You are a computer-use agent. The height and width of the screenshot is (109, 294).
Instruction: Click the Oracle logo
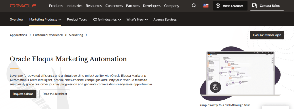(x=23, y=6)
